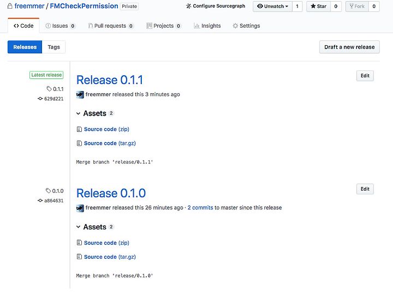View the forks count next to Fork
This screenshot has height=297, width=393.
coord(374,6)
